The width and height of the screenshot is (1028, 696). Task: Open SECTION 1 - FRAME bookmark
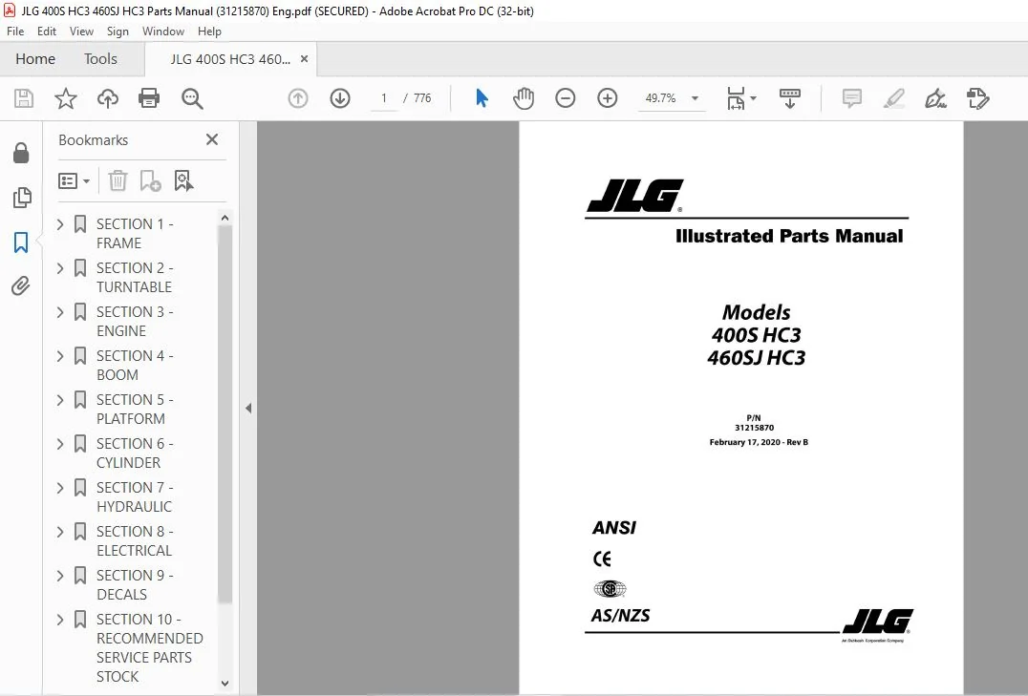pos(135,233)
